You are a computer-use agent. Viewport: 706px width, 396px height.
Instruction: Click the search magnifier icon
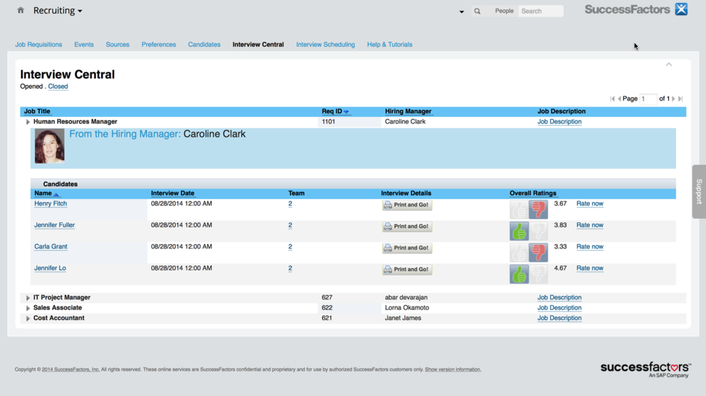tap(477, 11)
